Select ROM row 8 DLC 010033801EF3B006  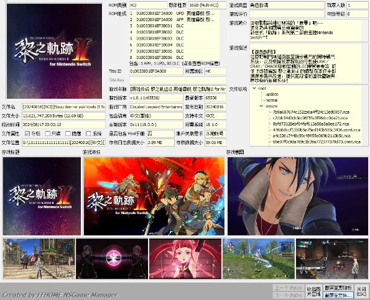coord(174,58)
